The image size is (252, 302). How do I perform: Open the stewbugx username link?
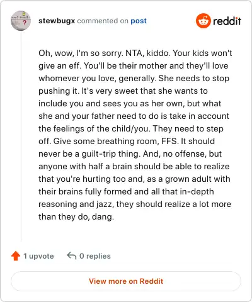click(x=57, y=21)
